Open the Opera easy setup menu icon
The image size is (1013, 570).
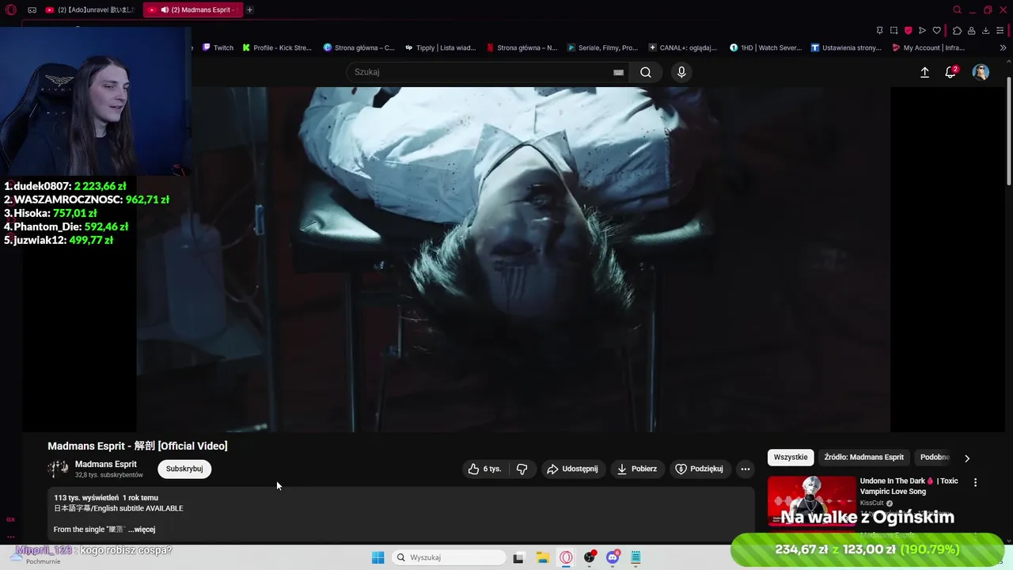(x=1000, y=30)
